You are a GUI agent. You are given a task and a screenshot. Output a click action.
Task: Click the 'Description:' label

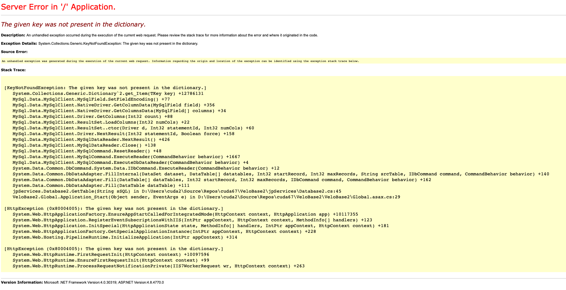13,35
